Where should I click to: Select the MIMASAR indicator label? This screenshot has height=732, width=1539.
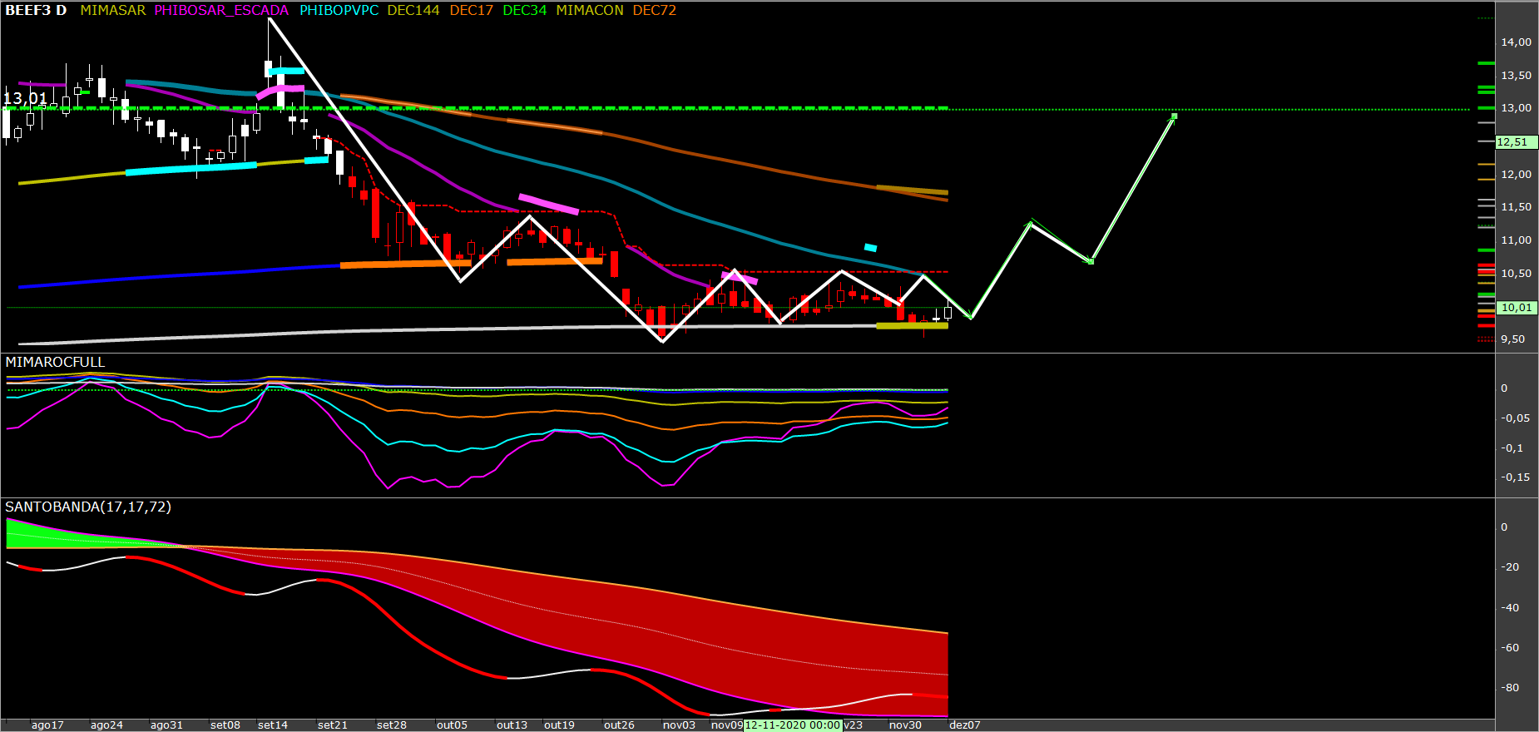point(112,11)
